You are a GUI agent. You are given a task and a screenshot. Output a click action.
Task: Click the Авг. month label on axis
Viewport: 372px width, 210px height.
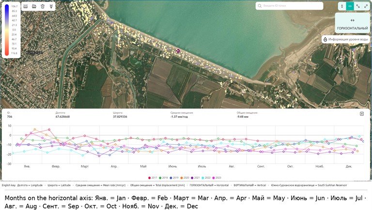click(x=232, y=166)
